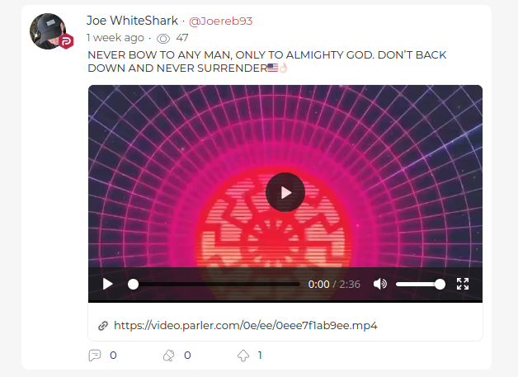518x377 pixels.
Task: Click the video seek bar handle
Action: coord(133,284)
